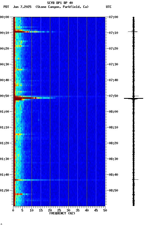This screenshot has height=227, width=145.
Task: Click the location text "(Stone Canyon, Parkfield, Ca)"
Action: coord(62,7)
